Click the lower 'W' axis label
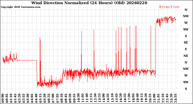The height and width of the screenshot is (104, 193). pyautogui.click(x=186, y=75)
